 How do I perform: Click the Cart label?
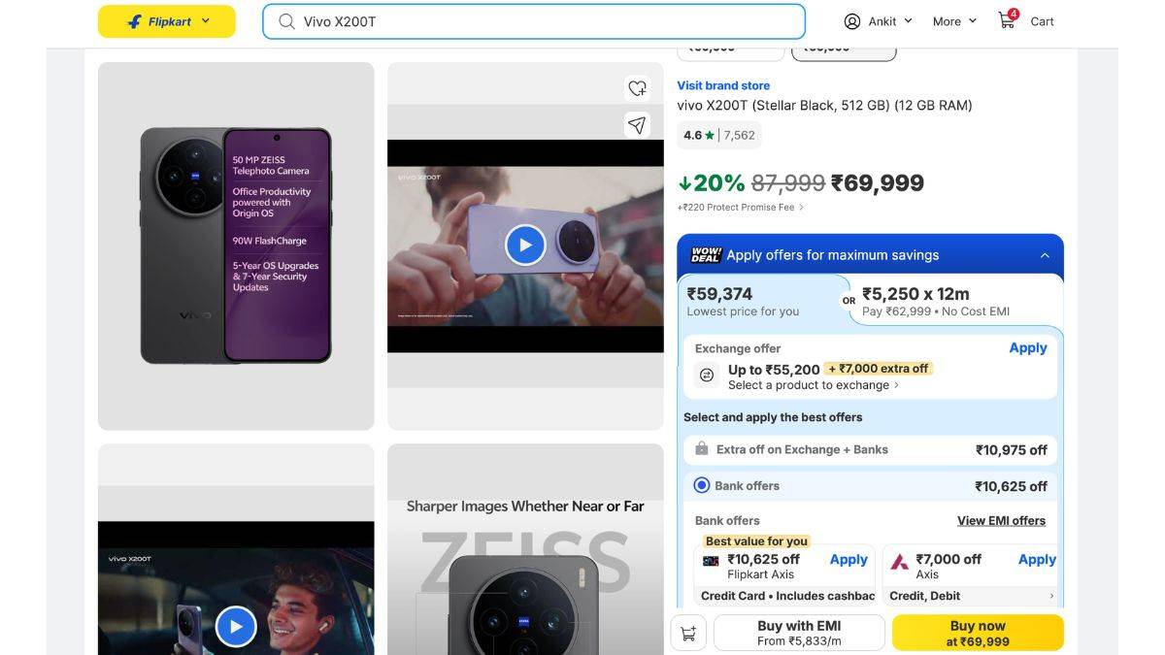[1042, 21]
